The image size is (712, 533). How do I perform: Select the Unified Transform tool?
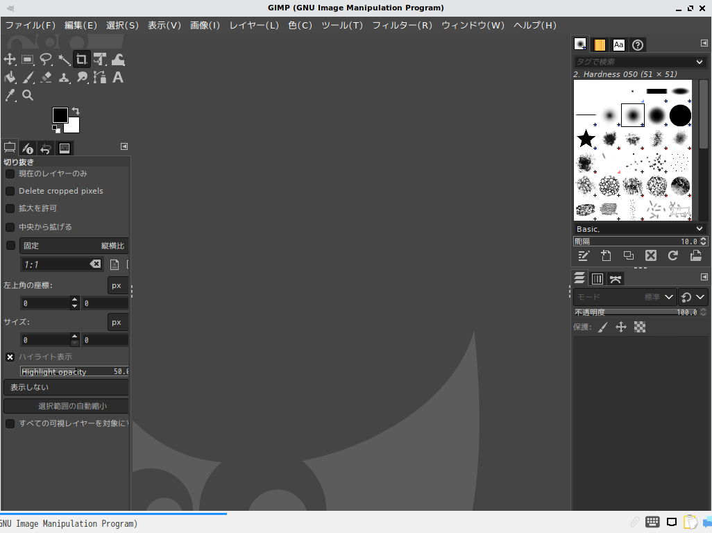point(100,60)
